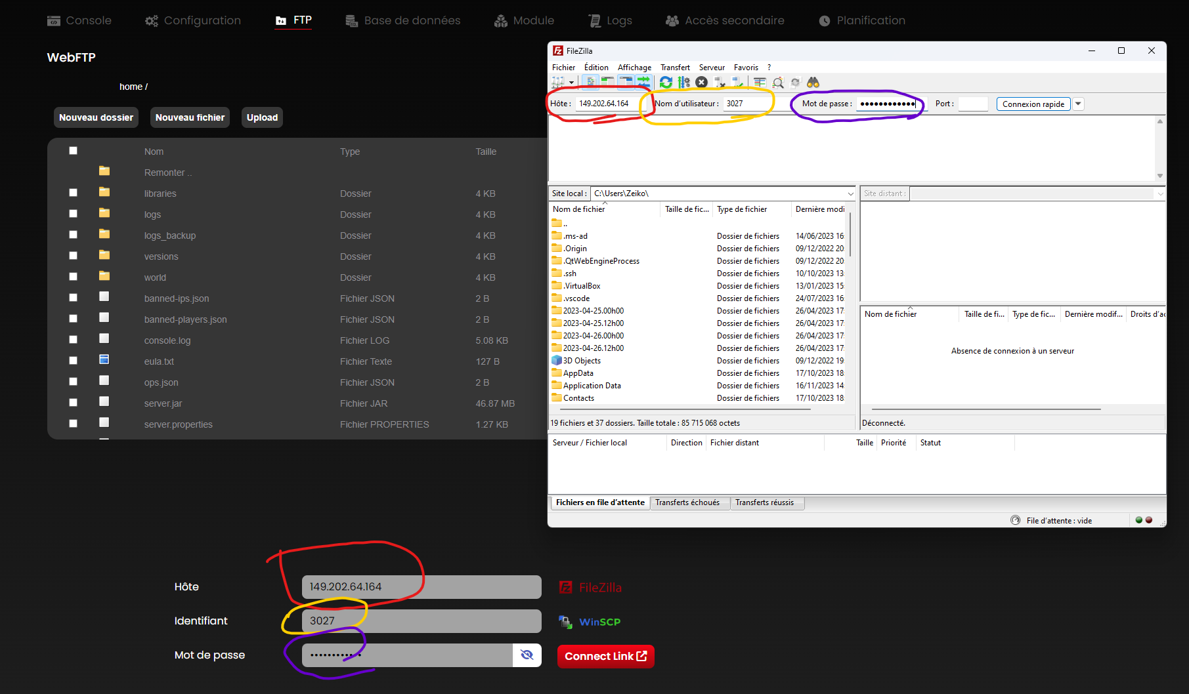Tick the checkbox for server.jar

(x=74, y=403)
